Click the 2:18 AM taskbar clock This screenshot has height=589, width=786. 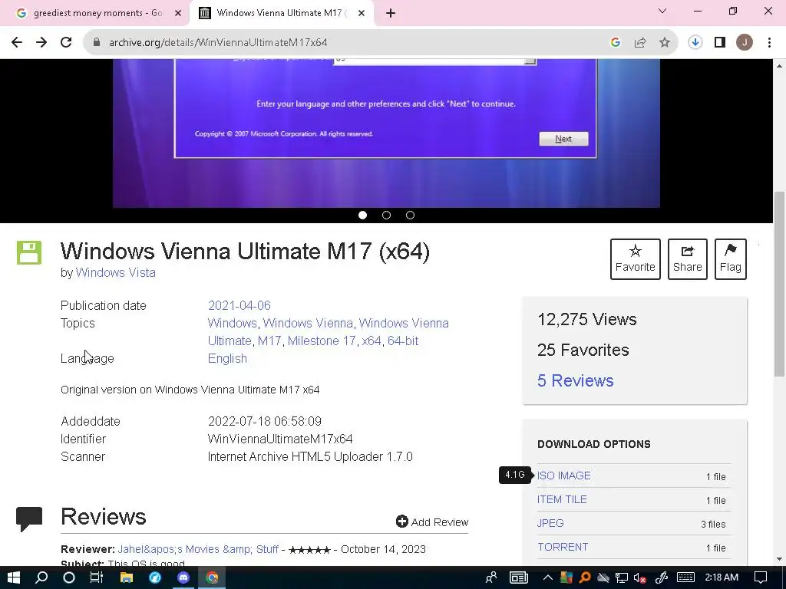coord(722,577)
